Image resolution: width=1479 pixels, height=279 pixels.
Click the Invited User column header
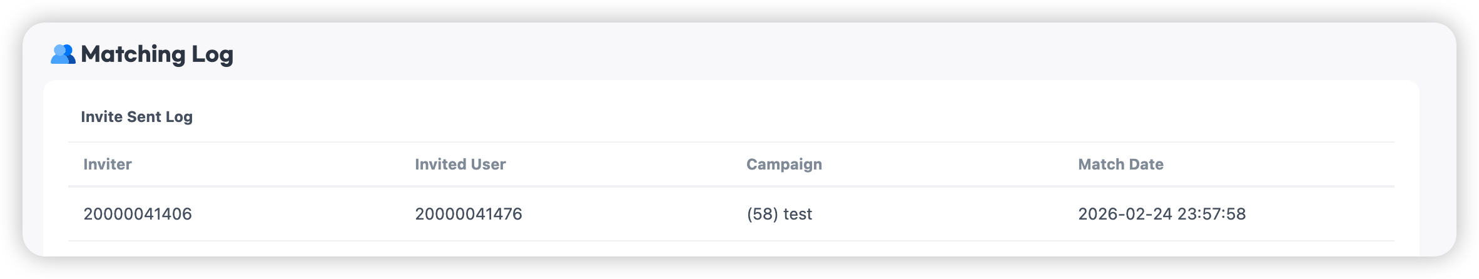460,165
